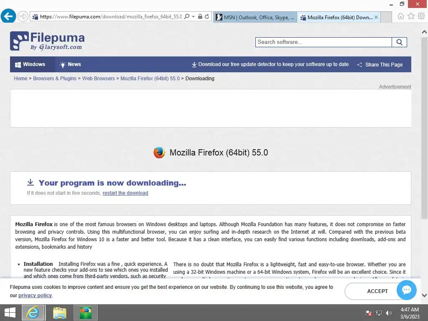Viewport: 428px width, 321px height.
Task: Open the News menu item
Action: coord(70,64)
